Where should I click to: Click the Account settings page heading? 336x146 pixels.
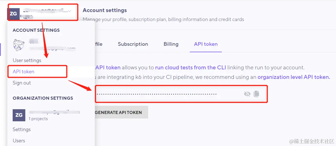coord(105,10)
